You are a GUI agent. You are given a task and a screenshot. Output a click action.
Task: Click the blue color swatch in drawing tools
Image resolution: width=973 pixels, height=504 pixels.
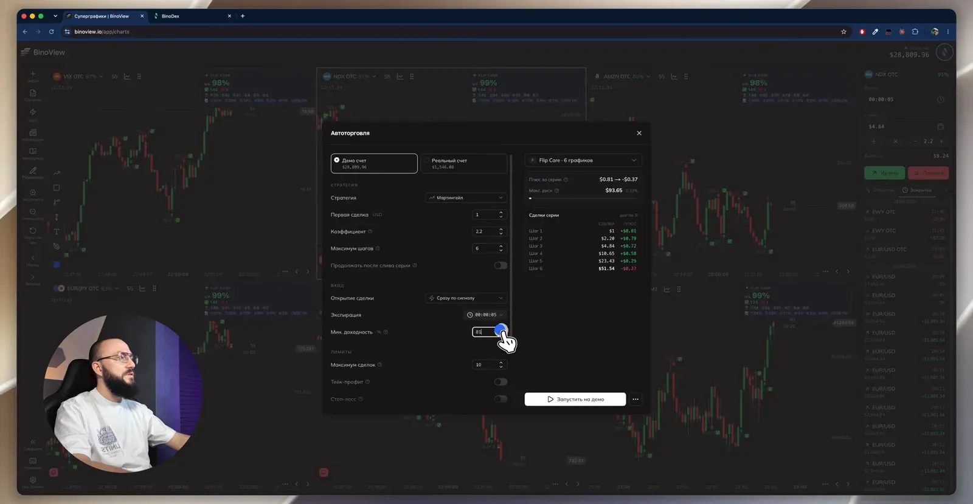tap(57, 265)
